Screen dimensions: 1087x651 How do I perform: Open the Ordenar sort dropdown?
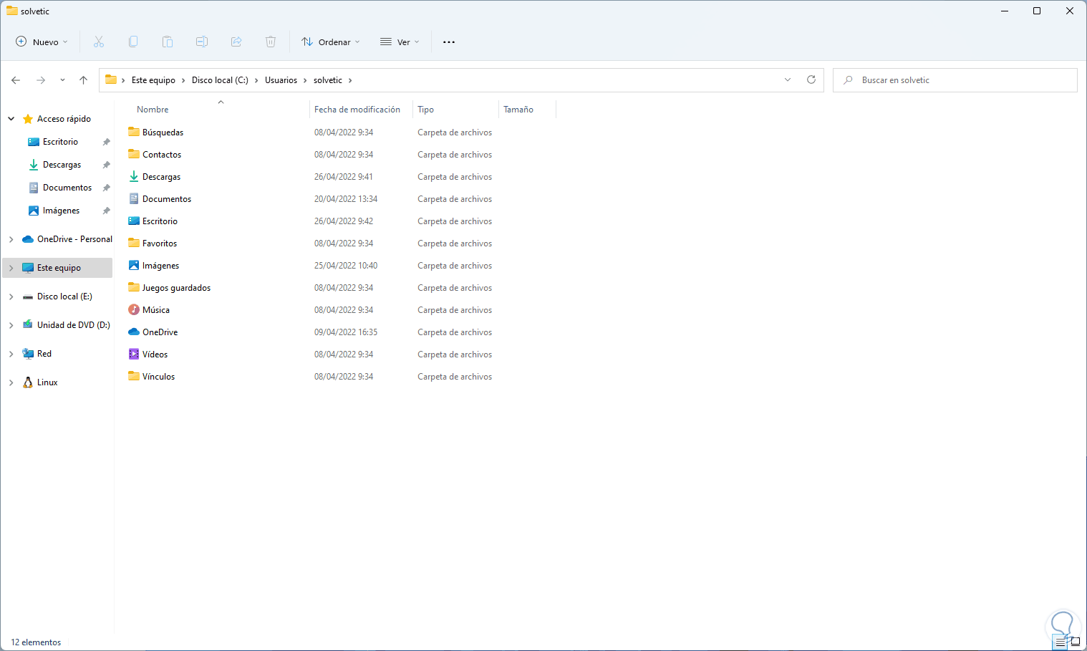coord(330,42)
